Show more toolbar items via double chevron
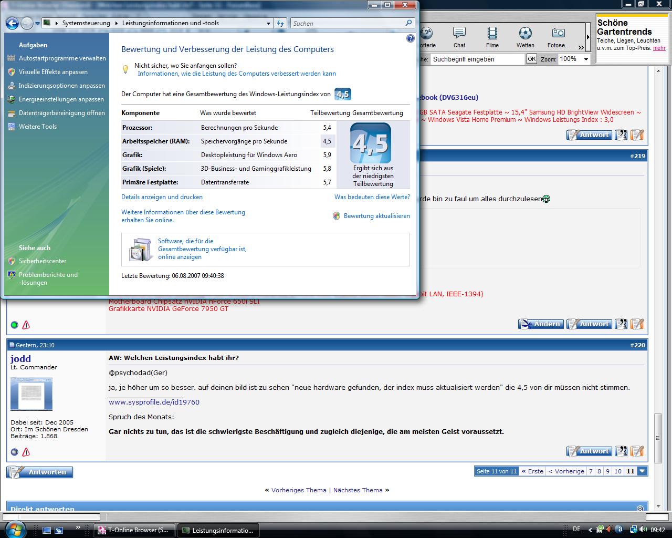The image size is (672, 538). point(581,47)
